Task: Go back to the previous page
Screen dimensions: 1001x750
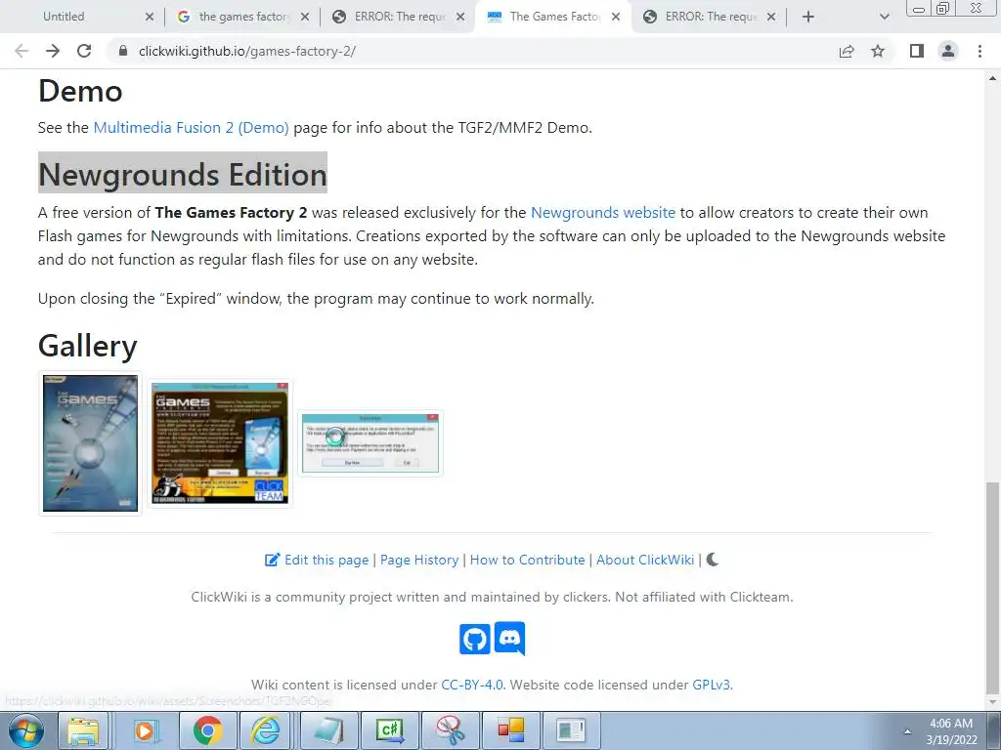Action: click(22, 51)
